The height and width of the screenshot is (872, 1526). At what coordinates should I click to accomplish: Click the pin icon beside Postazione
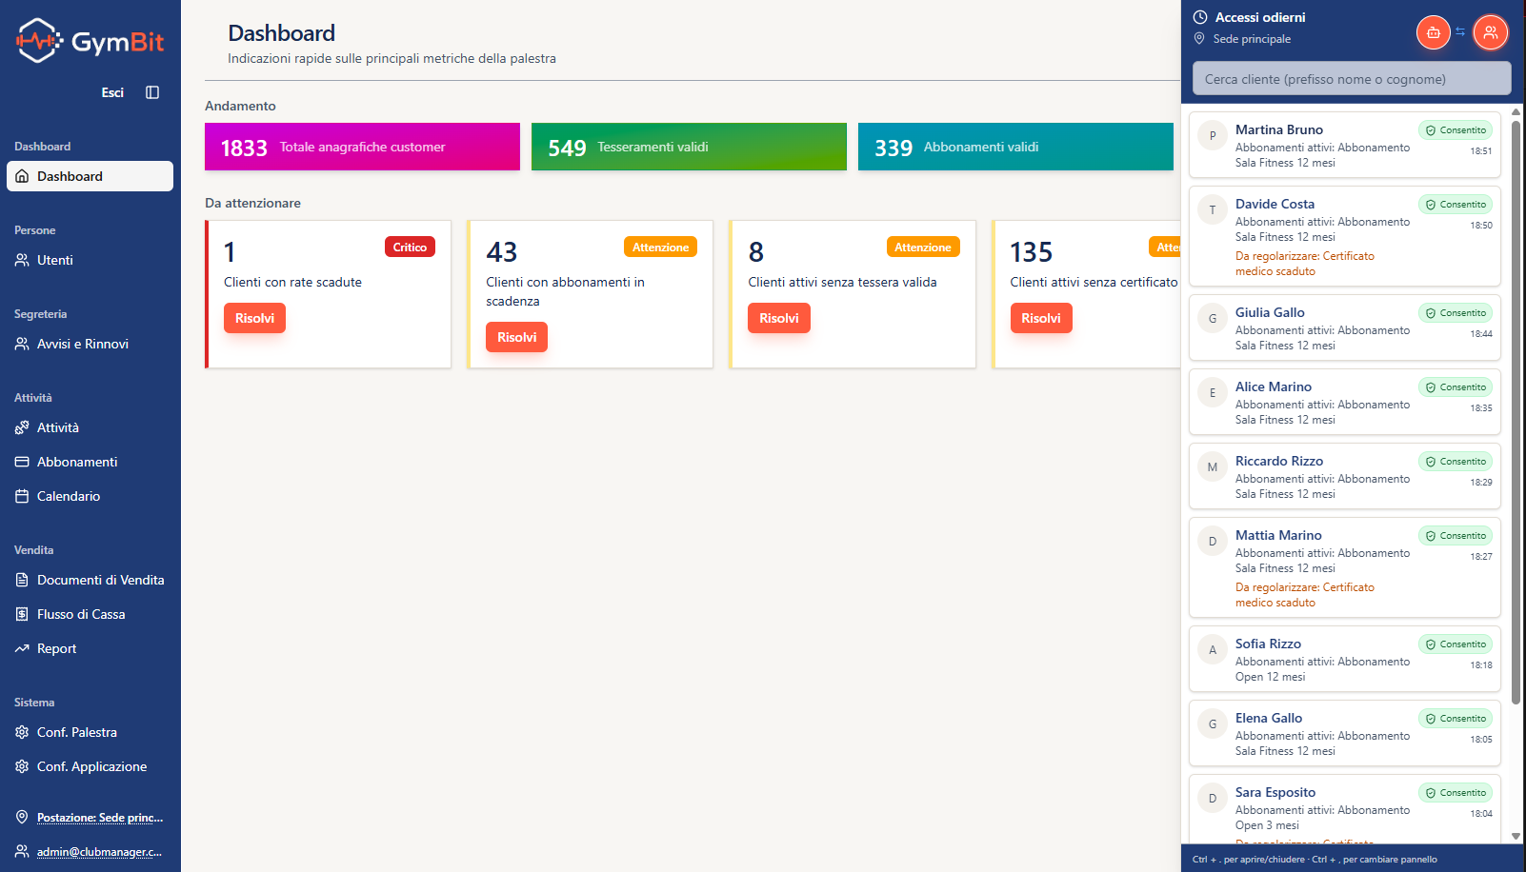coord(22,817)
